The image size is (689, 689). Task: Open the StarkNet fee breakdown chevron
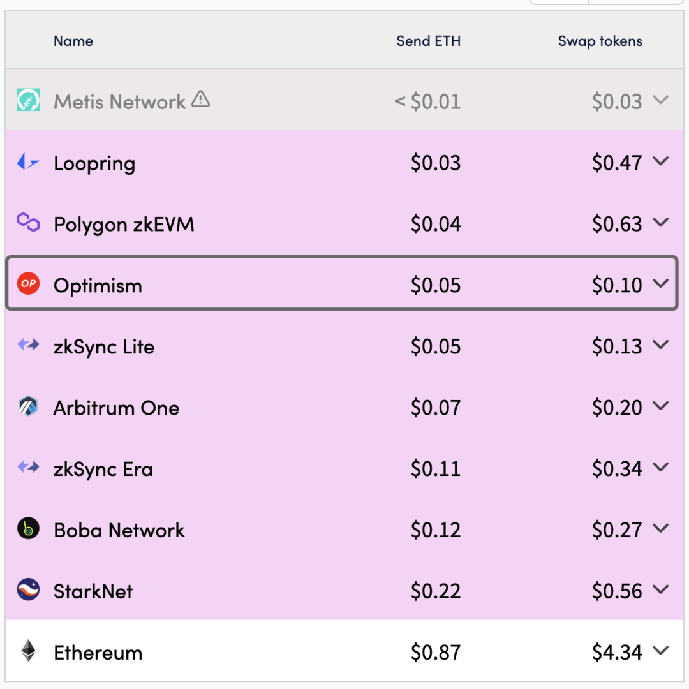(661, 590)
